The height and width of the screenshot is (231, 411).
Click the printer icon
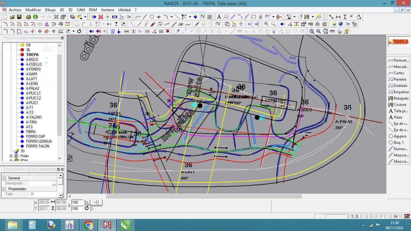coord(339,31)
